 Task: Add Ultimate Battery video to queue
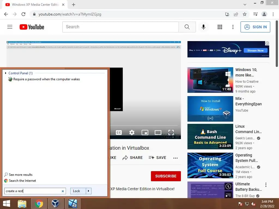click(228, 195)
